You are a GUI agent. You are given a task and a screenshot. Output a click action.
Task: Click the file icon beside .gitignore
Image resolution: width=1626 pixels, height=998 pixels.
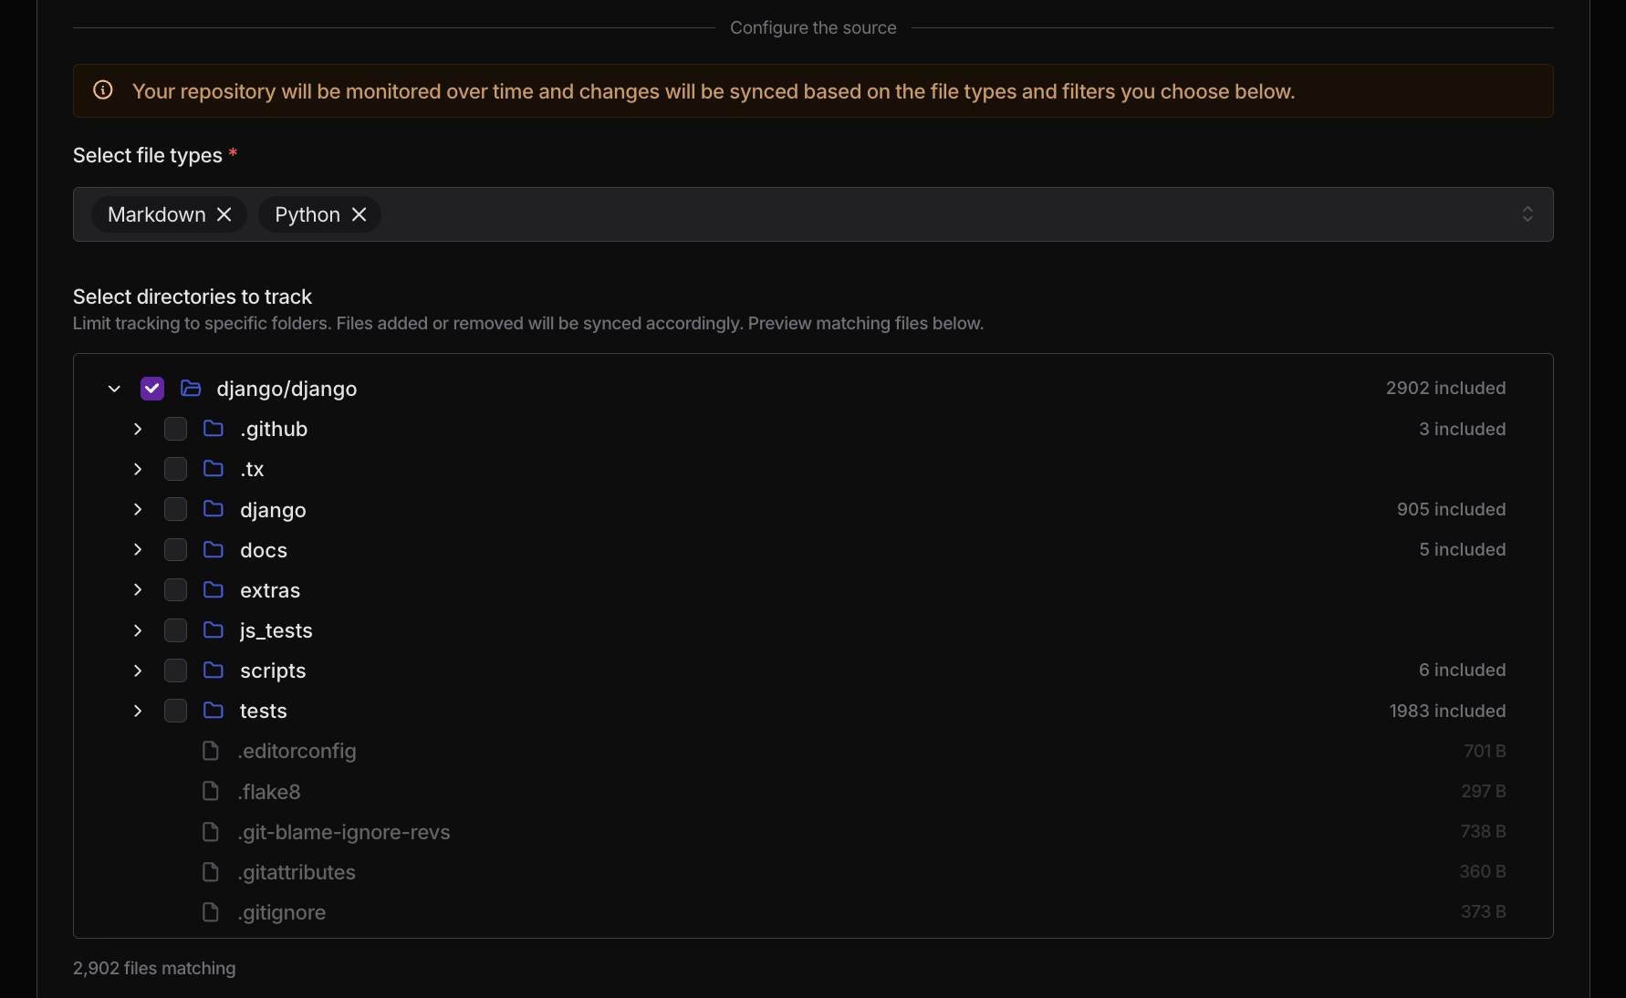210,912
